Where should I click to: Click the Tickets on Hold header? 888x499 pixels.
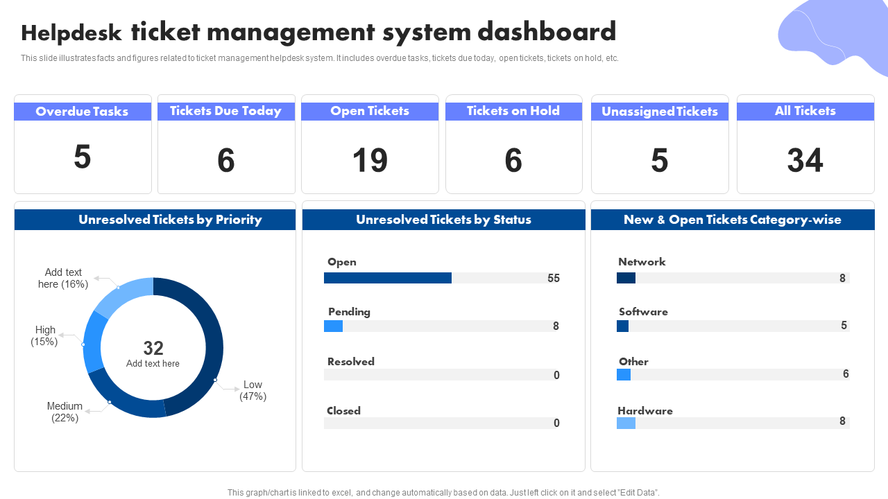[x=513, y=112]
